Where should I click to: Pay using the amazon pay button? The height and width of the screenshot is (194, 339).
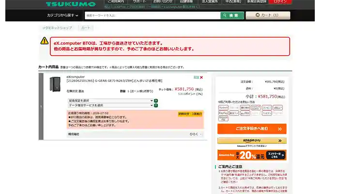(x=252, y=141)
